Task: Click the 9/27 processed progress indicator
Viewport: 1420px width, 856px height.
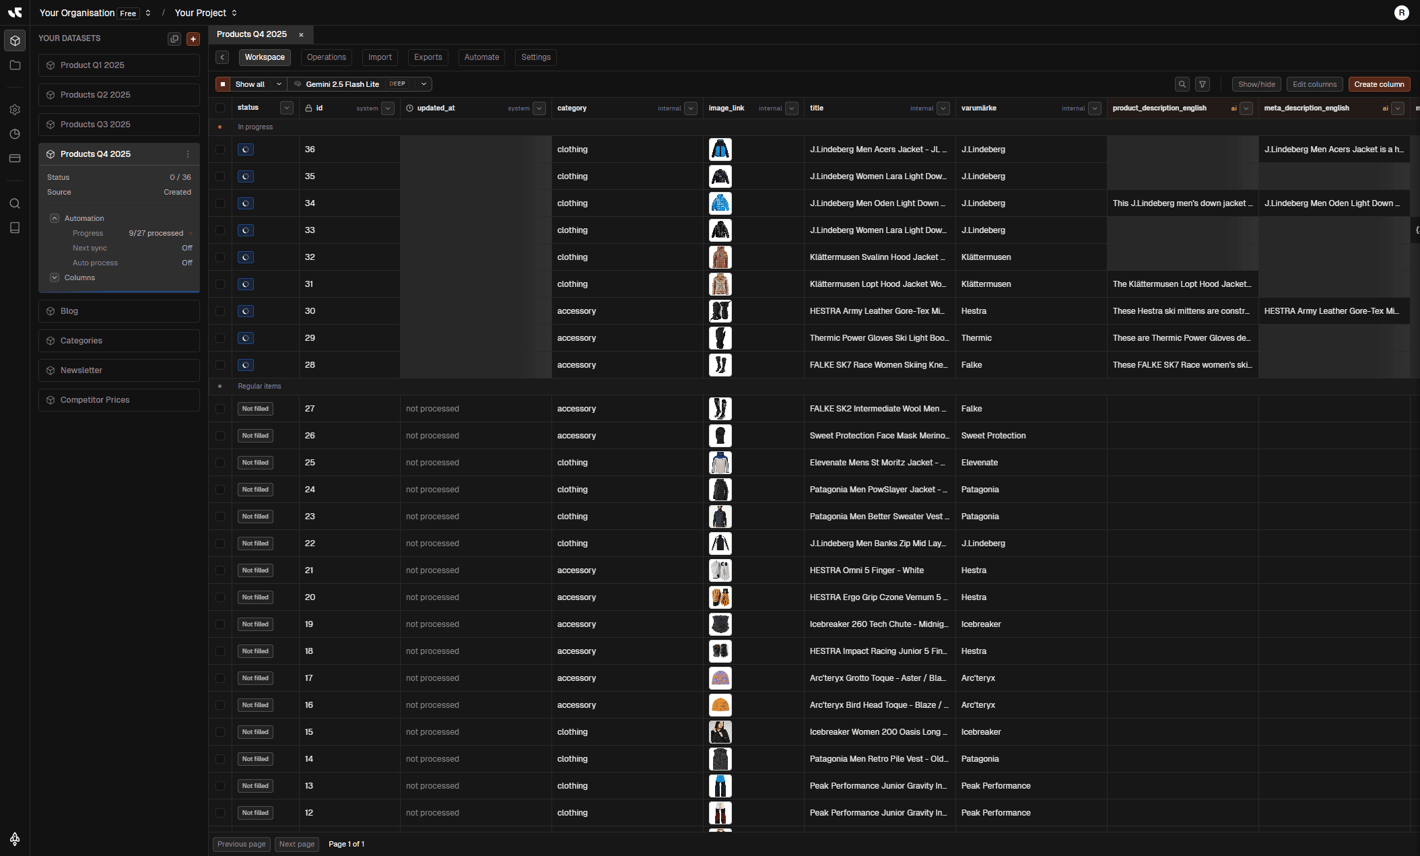Action: (x=158, y=233)
